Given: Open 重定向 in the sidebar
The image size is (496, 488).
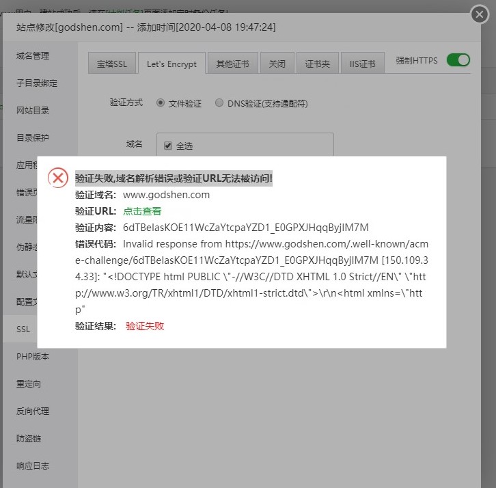Looking at the screenshot, I should point(29,383).
